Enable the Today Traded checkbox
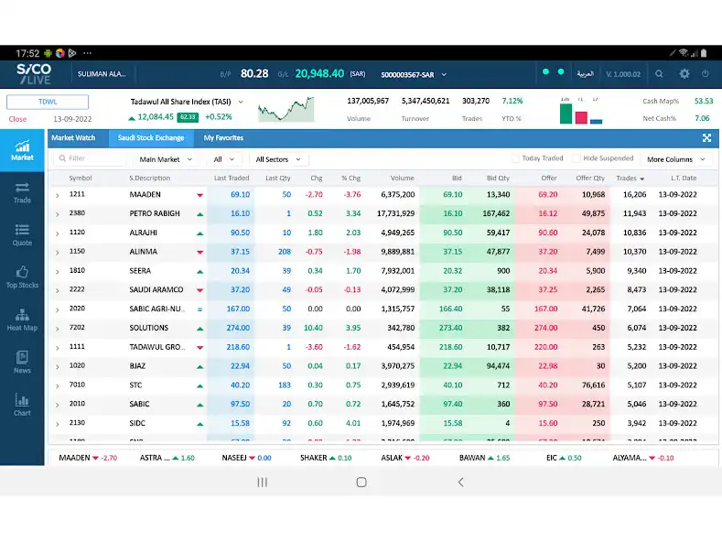The height and width of the screenshot is (542, 722). coord(516,159)
